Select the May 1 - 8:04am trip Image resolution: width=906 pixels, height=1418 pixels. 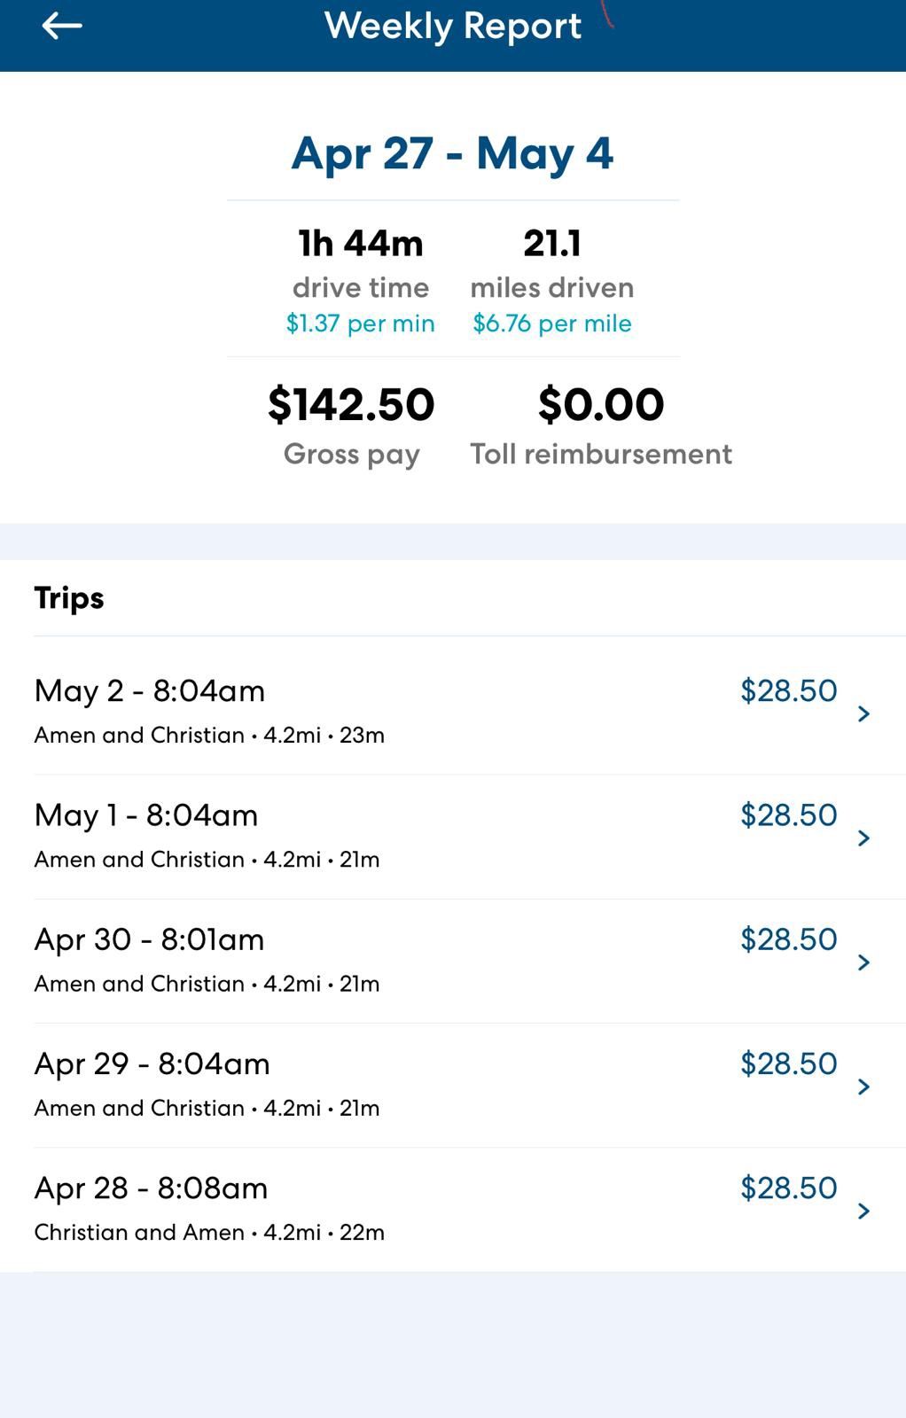[x=453, y=837]
